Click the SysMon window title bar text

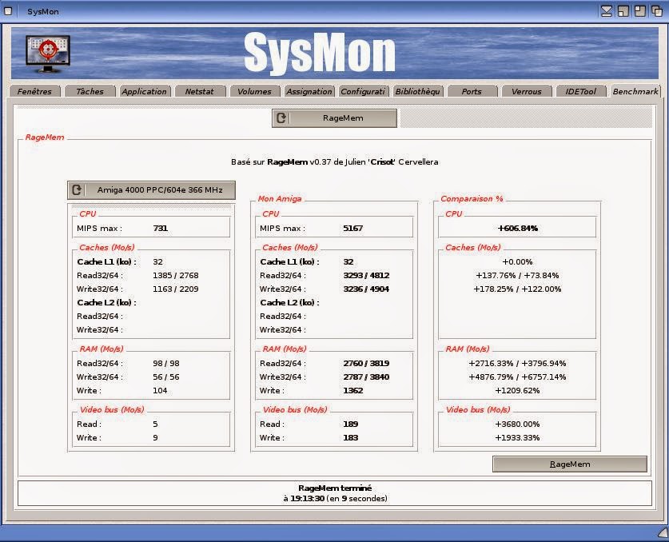pos(43,11)
